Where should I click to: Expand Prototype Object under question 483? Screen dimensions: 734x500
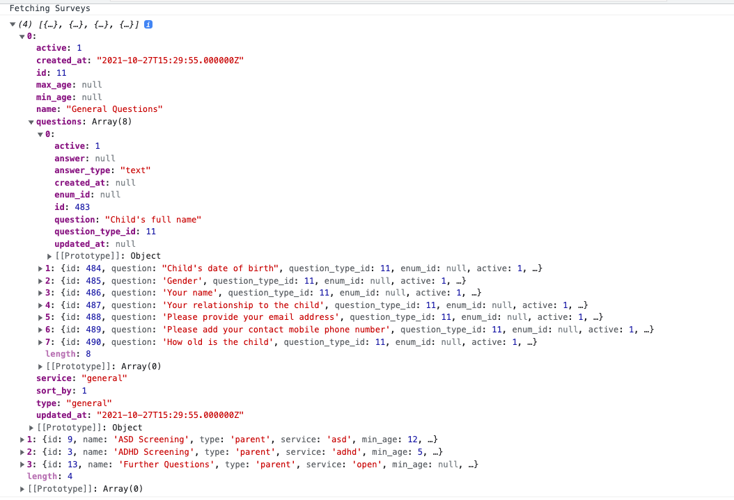pos(49,256)
